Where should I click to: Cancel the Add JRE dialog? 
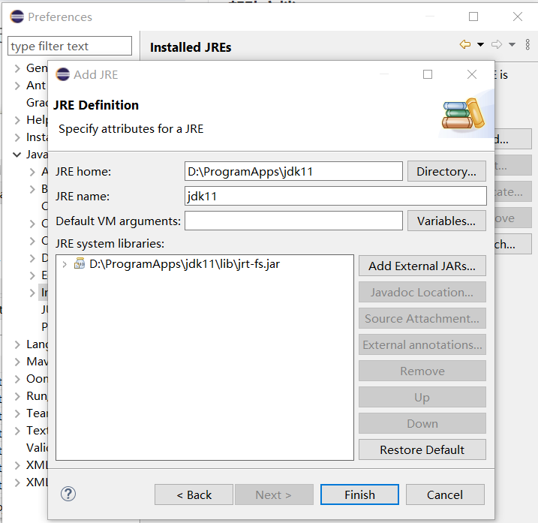pyautogui.click(x=445, y=494)
